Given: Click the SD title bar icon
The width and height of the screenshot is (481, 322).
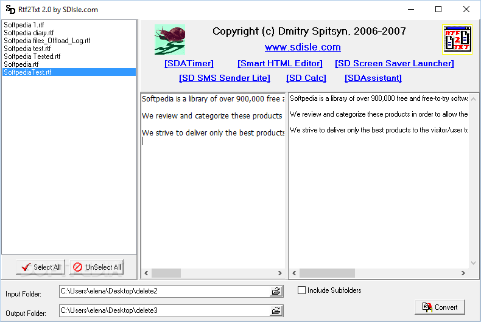Looking at the screenshot, I should coord(10,10).
